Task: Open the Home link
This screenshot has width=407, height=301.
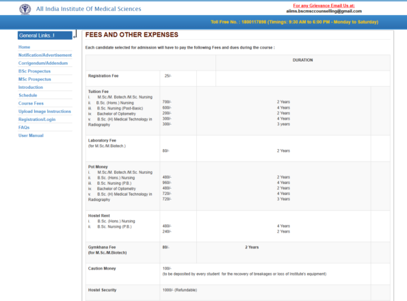Action: coord(24,47)
